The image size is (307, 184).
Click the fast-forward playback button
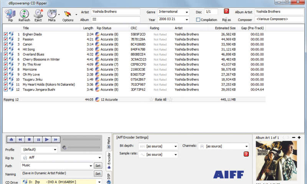(x=56, y=140)
